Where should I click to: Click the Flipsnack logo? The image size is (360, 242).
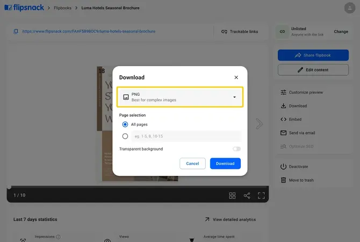point(24,8)
